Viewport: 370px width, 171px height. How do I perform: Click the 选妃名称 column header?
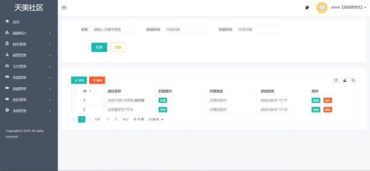(115, 91)
